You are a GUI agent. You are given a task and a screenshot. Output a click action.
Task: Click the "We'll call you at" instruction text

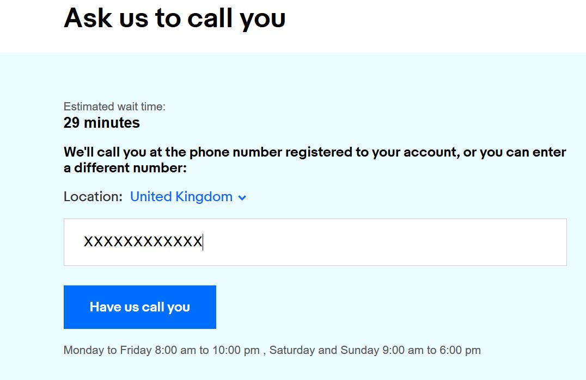pos(114,152)
